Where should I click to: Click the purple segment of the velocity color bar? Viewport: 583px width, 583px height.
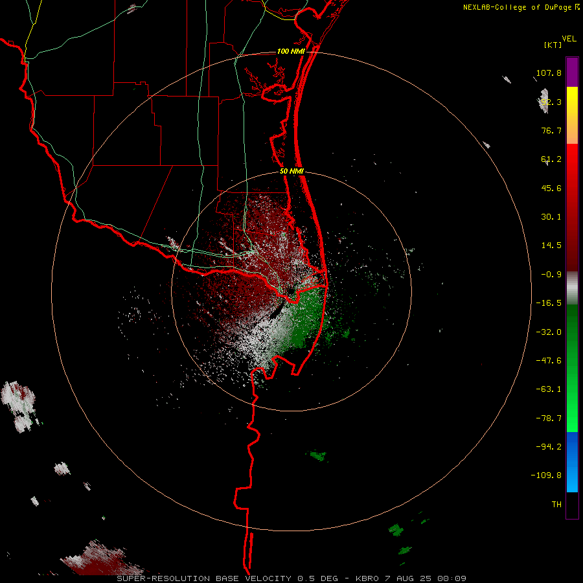pyautogui.click(x=572, y=72)
